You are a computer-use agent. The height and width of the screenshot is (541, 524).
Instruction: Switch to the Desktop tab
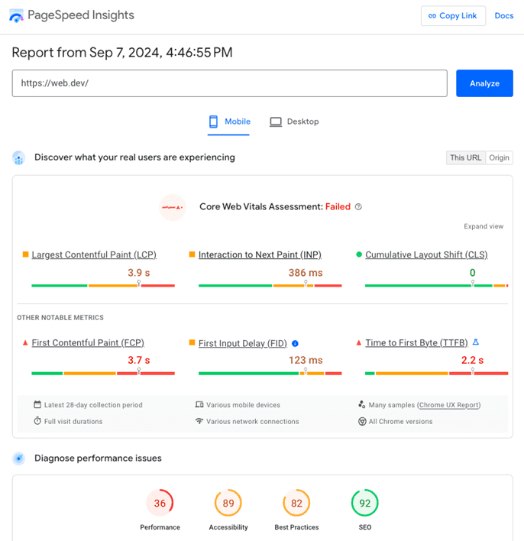pyautogui.click(x=294, y=121)
